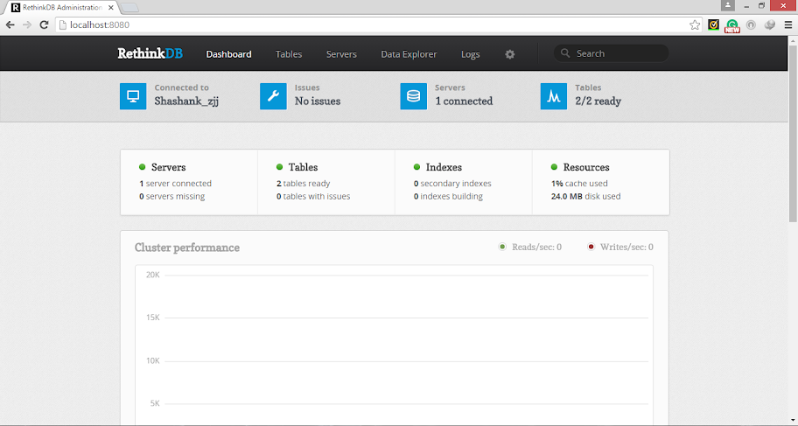Click 0 servers missing text
This screenshot has width=798, height=426.
point(172,196)
